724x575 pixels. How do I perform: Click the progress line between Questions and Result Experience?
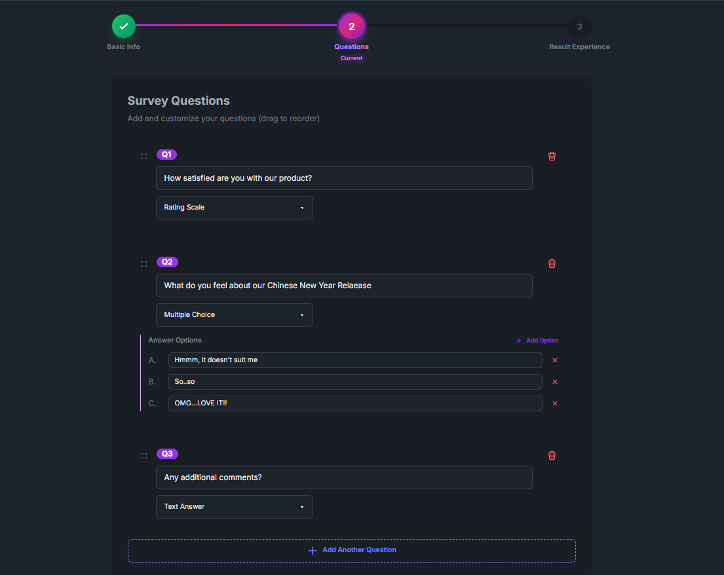[x=465, y=27]
